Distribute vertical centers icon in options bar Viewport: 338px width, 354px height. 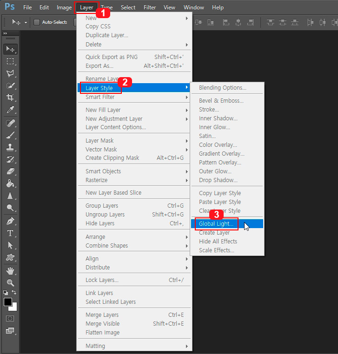pyautogui.click(x=282, y=22)
